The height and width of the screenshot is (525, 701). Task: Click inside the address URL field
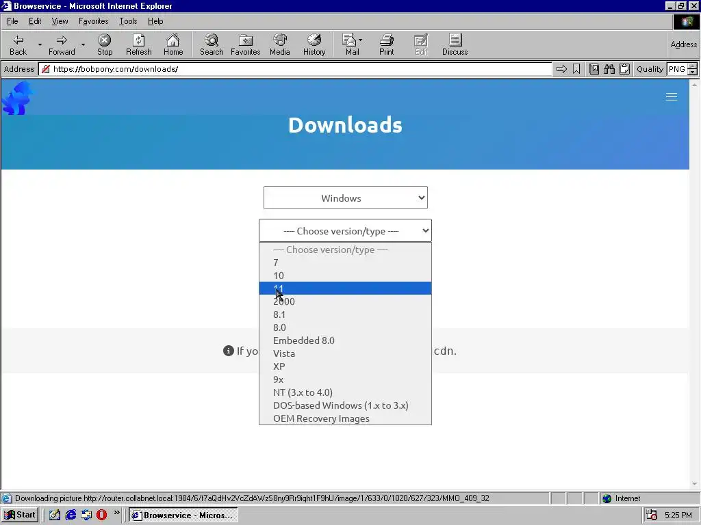(x=295, y=69)
